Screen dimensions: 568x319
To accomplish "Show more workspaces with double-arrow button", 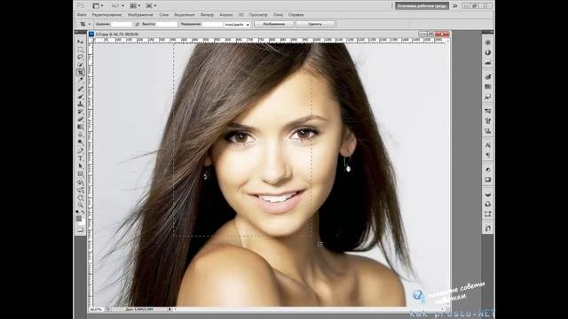I will 455,6.
